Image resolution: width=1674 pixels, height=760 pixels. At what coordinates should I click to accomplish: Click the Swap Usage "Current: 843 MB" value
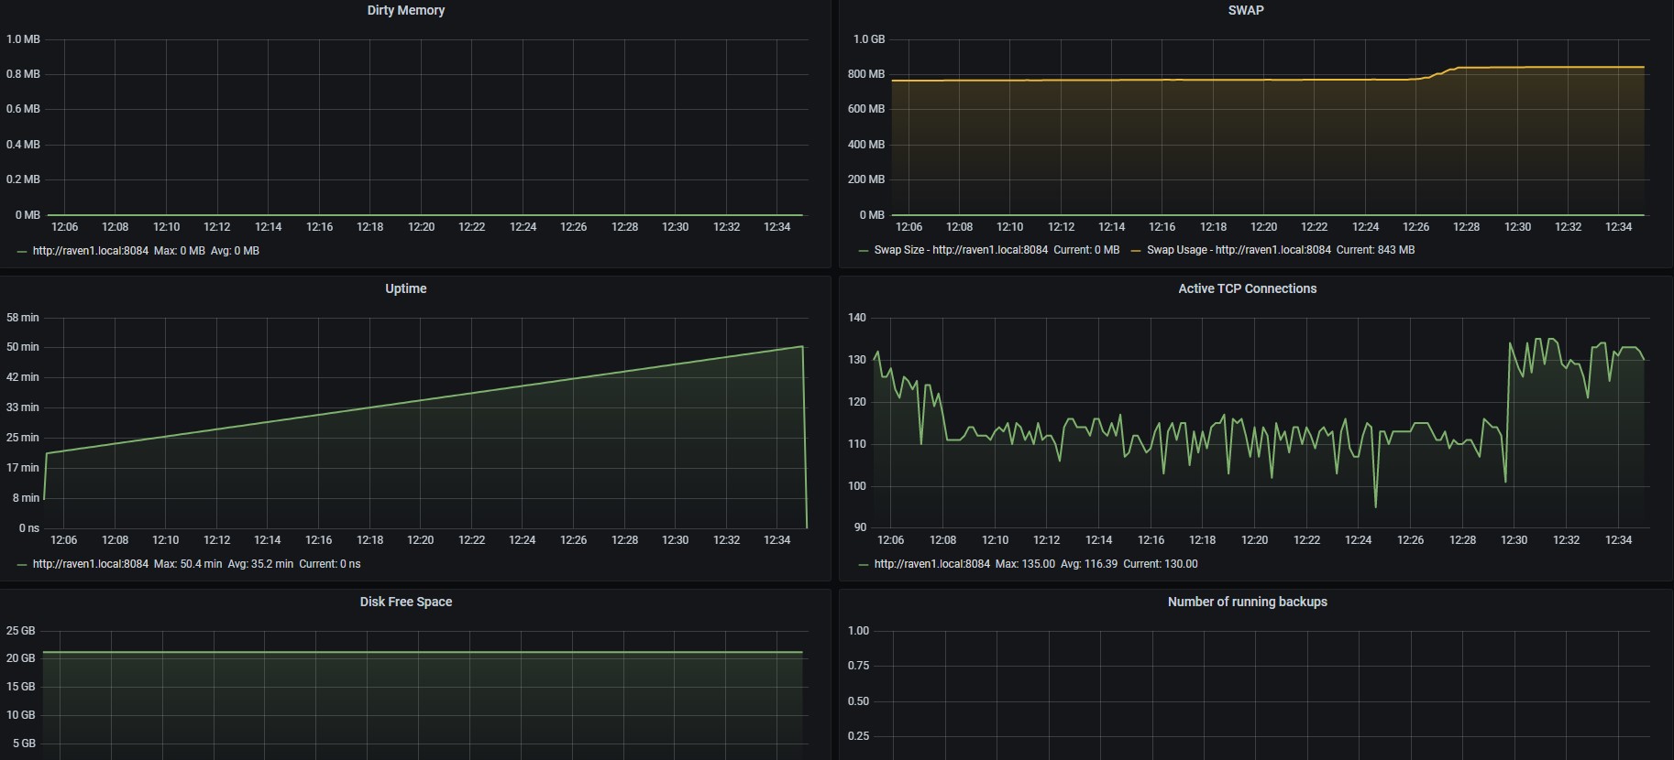(1376, 250)
